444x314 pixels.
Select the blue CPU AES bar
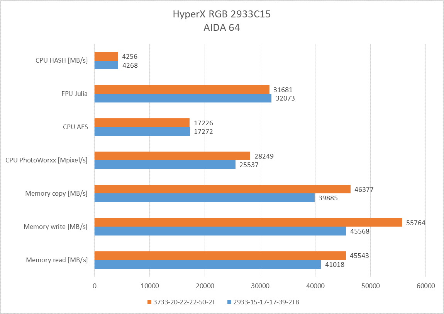point(142,131)
